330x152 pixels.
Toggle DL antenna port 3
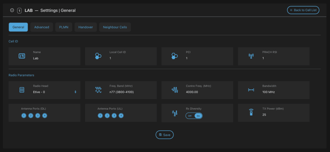(x=38, y=116)
